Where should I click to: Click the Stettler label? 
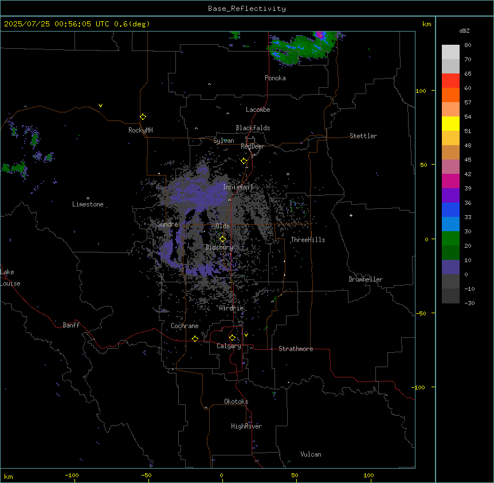tap(363, 136)
